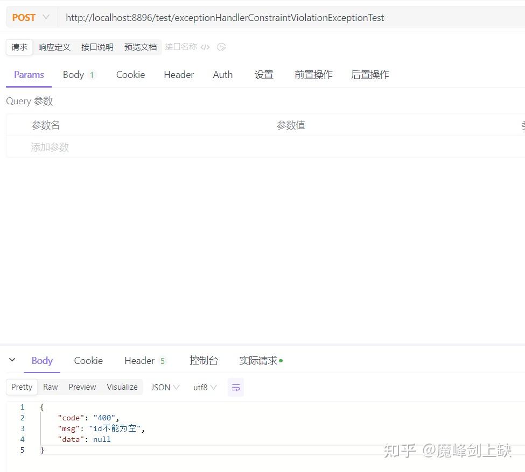Open the 设置 request settings section
This screenshot has width=525, height=472.
263,75
